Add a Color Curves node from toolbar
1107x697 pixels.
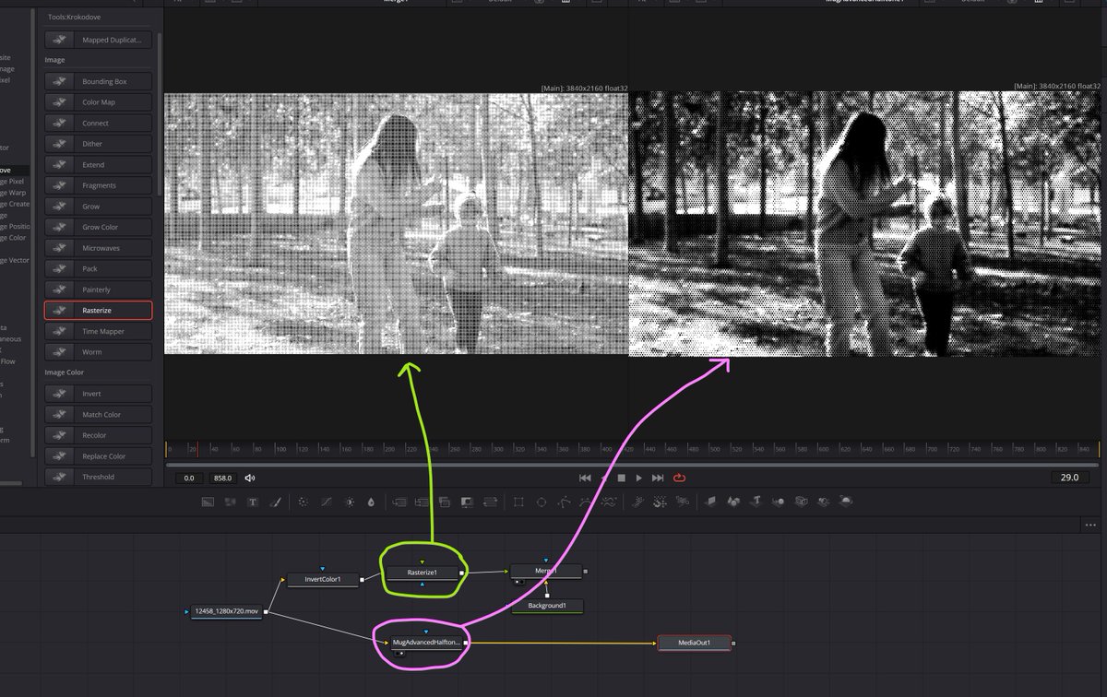tap(327, 502)
